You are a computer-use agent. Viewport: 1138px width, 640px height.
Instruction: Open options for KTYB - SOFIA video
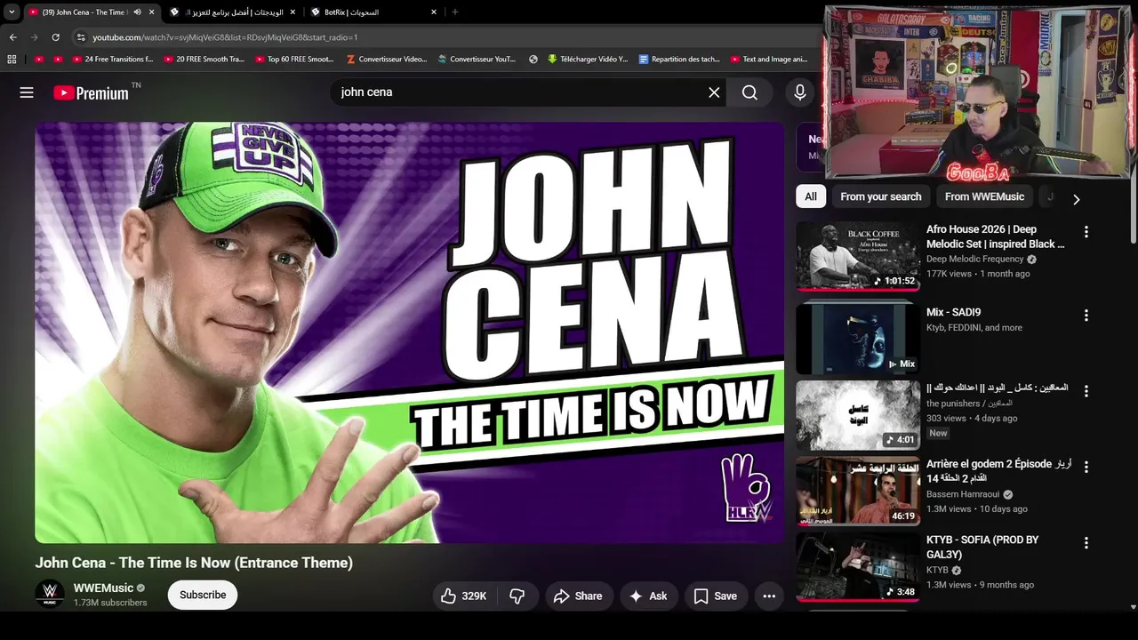click(x=1086, y=543)
